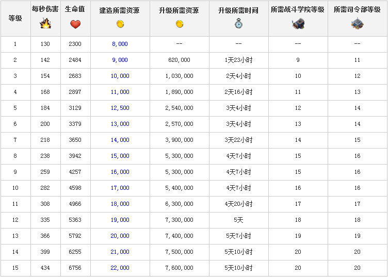The image size is (388, 277).
Task: Click the red heart health icon
Action: (75, 24)
